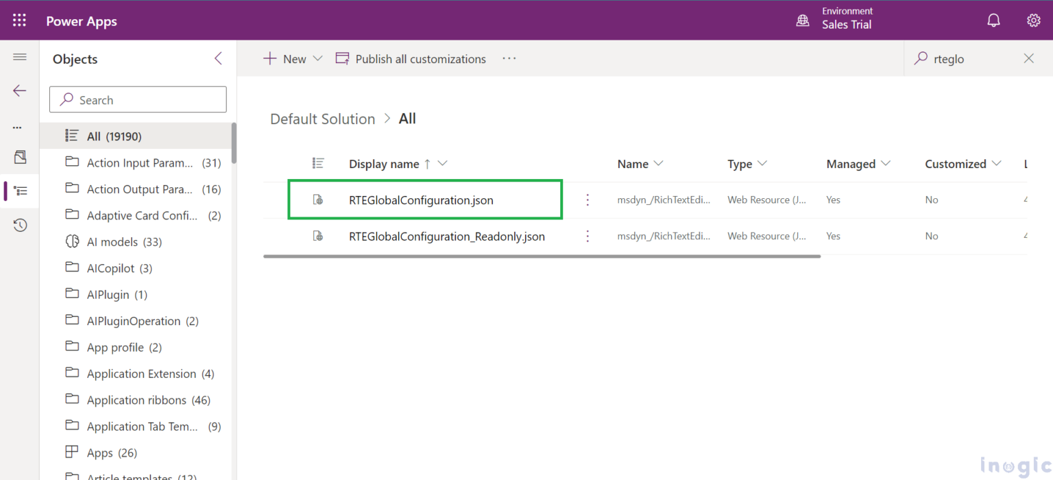This screenshot has height=480, width=1053.
Task: Open the Power Apps app launcher waffle menu
Action: point(19,19)
